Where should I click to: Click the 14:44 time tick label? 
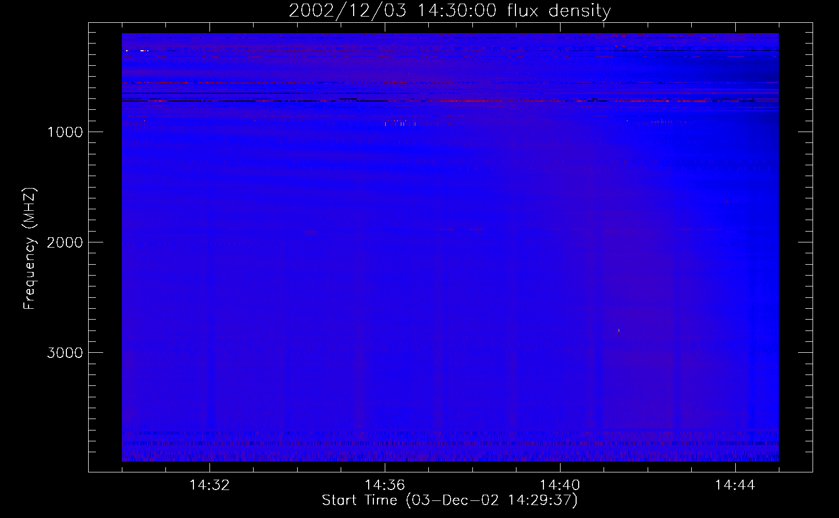click(x=735, y=485)
